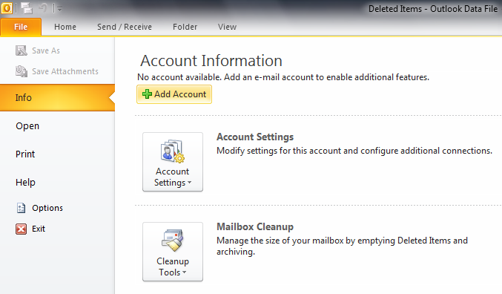Go to the View ribbon tab
The image size is (502, 294).
click(x=228, y=27)
